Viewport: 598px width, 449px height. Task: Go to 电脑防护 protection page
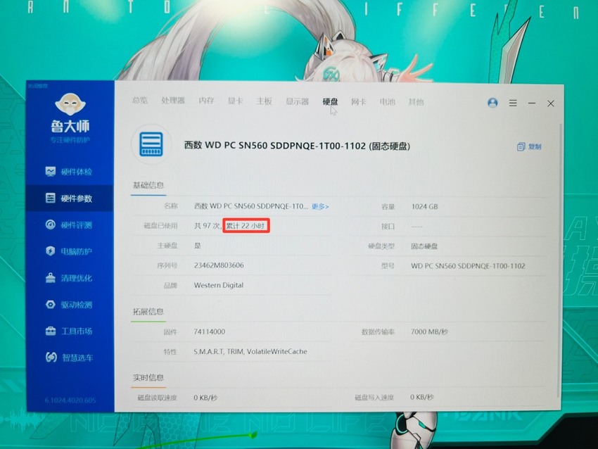pos(69,251)
